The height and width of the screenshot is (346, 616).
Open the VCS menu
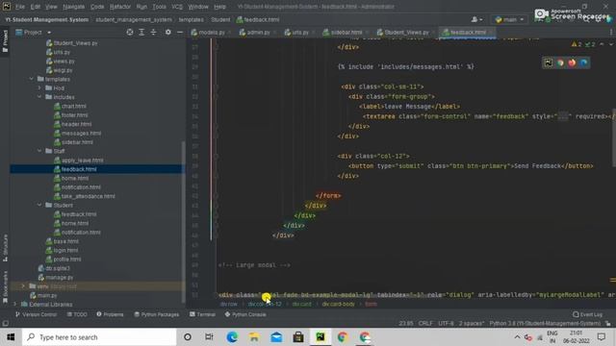(177, 7)
